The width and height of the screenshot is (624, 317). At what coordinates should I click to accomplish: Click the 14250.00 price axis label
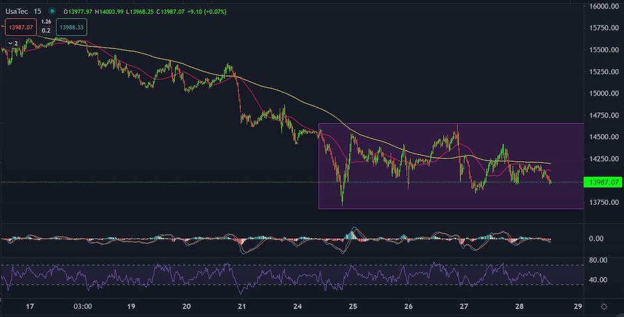[x=604, y=158]
